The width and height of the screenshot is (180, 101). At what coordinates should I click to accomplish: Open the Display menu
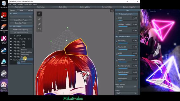click(x=20, y=4)
